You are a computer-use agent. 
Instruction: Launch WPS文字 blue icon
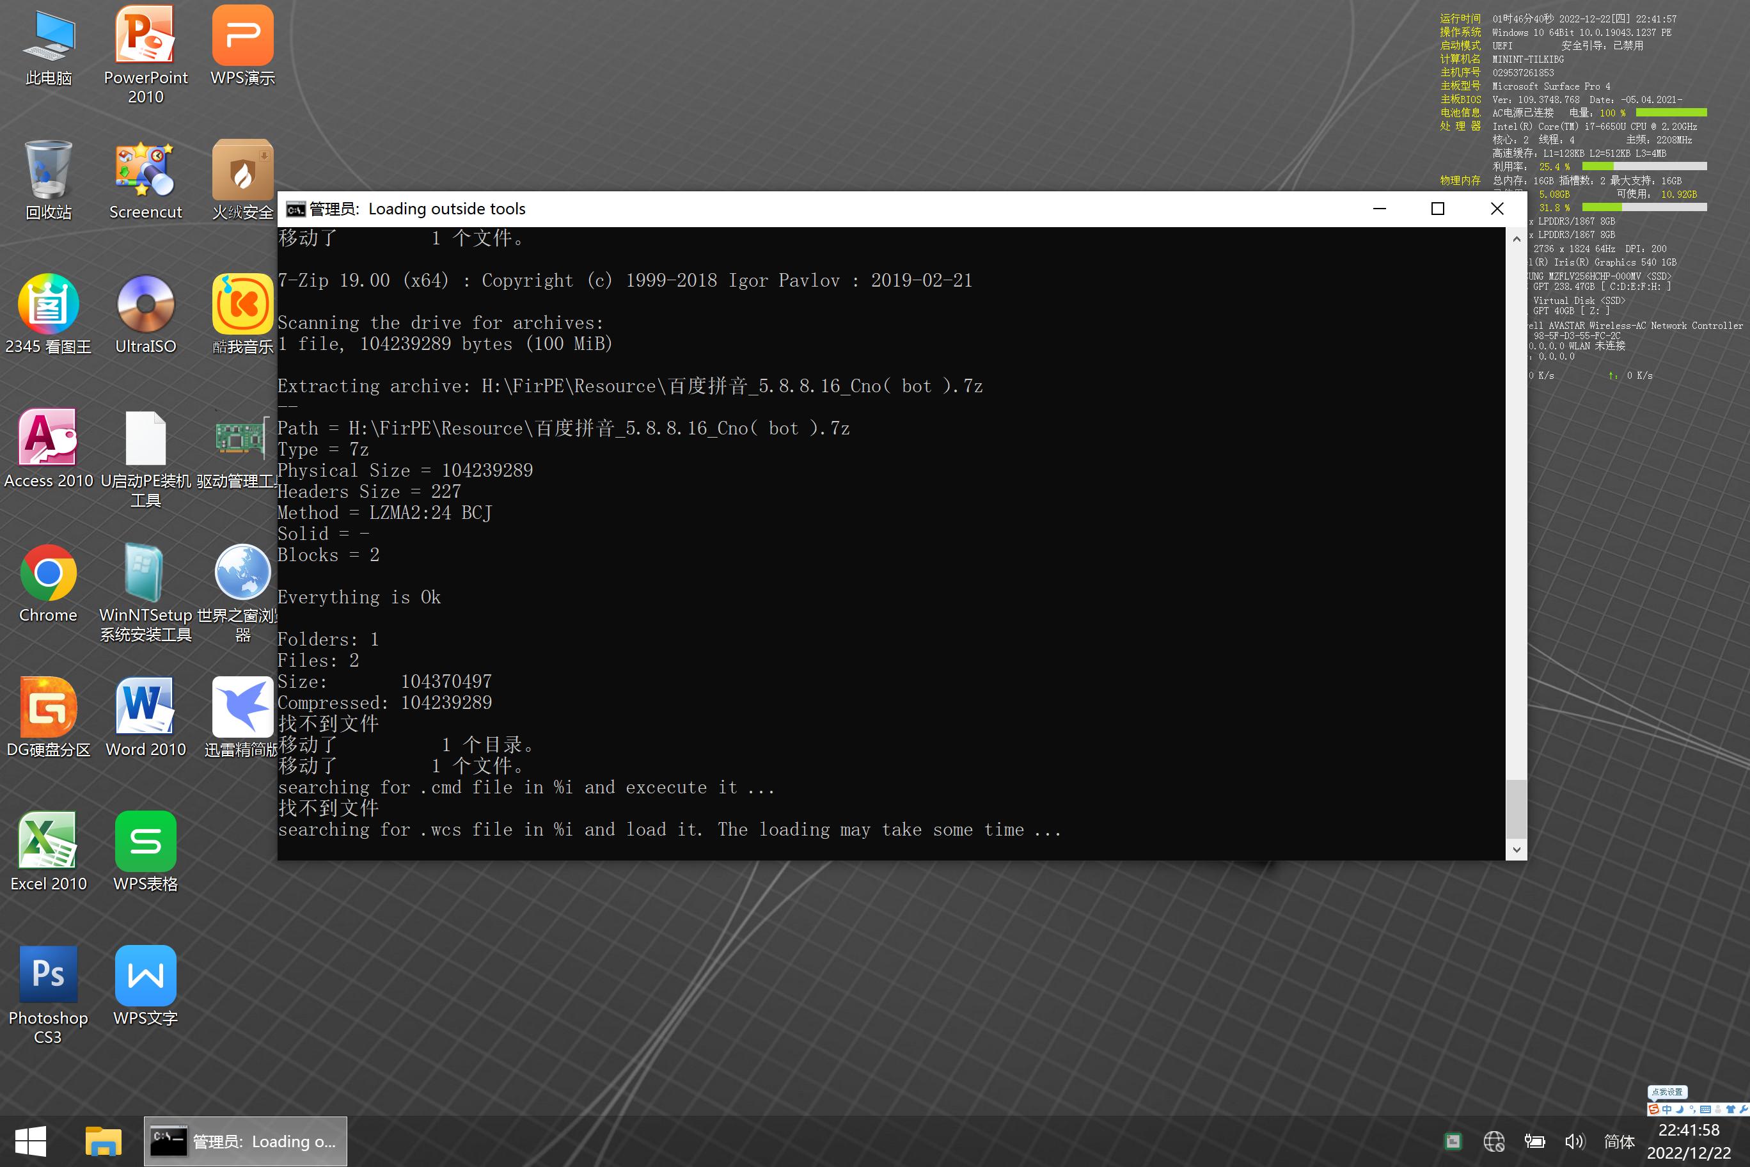146,986
